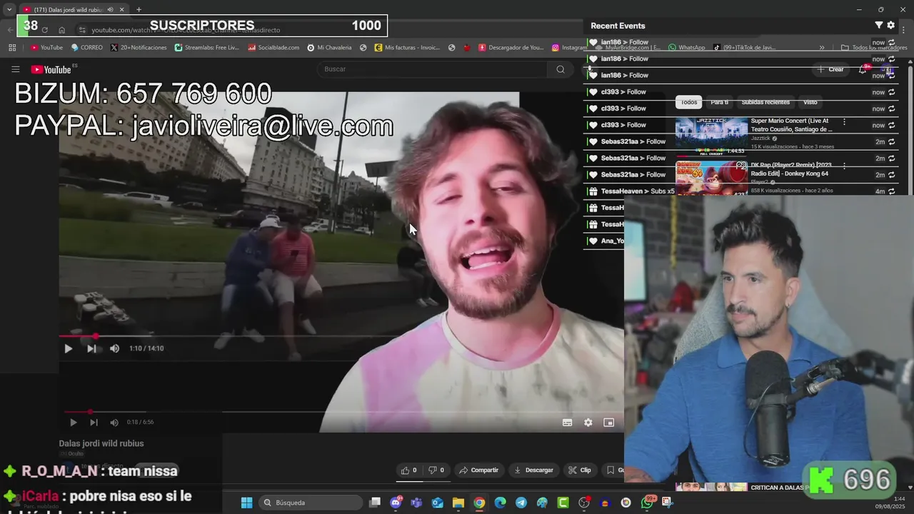Reload the page with the refresh icon

point(44,30)
